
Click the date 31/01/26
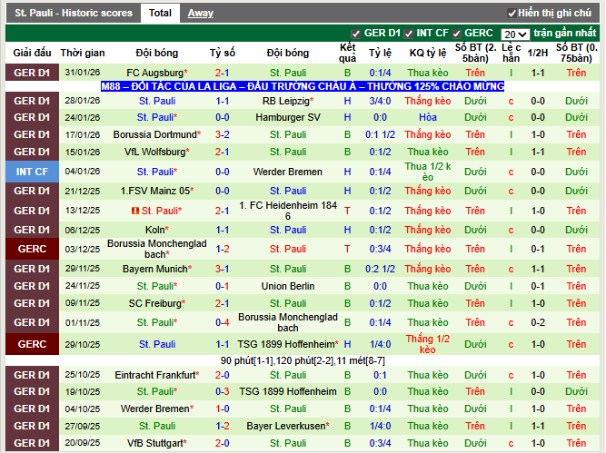coord(83,73)
